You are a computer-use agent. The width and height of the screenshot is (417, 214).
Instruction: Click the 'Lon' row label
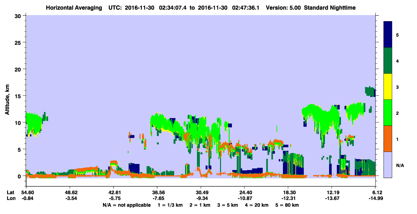(11, 198)
